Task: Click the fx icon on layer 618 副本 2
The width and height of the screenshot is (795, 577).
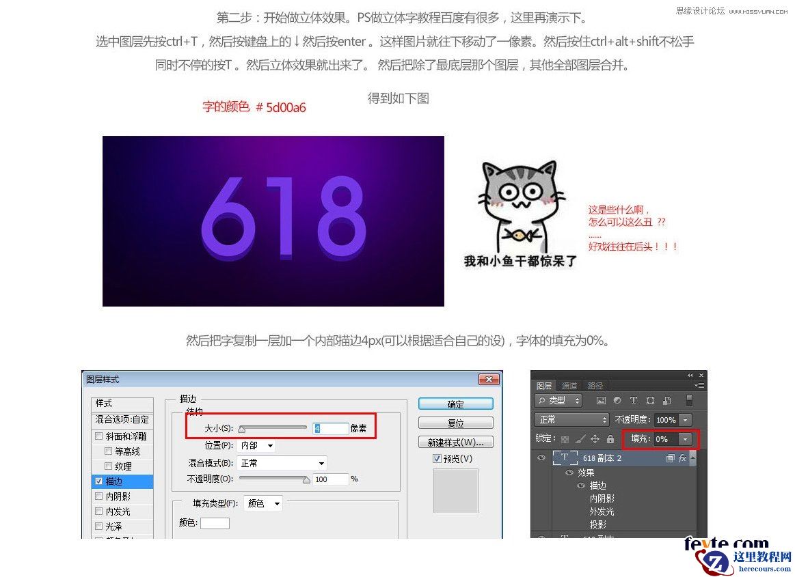Action: point(682,458)
